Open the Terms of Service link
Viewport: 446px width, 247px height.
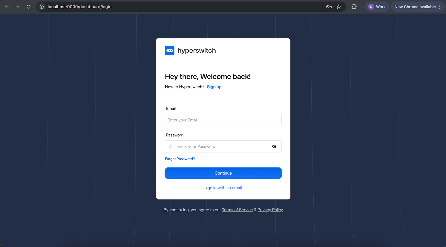coord(237,210)
